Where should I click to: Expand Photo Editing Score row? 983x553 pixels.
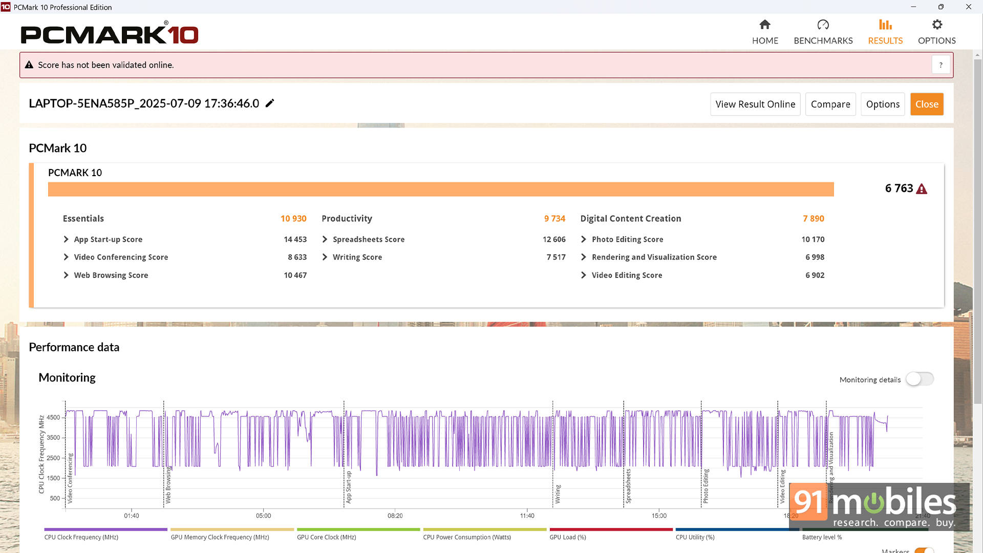tap(584, 239)
